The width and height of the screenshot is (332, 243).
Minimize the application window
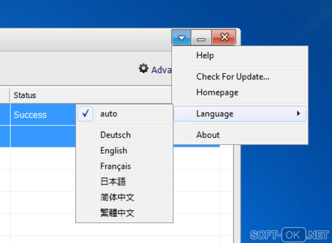[201, 37]
